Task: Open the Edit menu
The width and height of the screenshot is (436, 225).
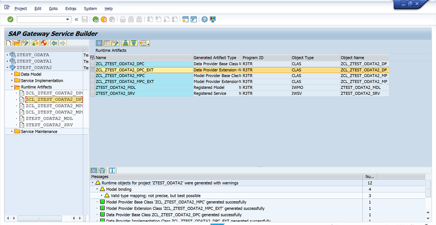Action: click(x=38, y=8)
